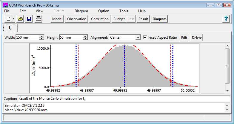
Task: Click the Print icon
Action: point(39,19)
